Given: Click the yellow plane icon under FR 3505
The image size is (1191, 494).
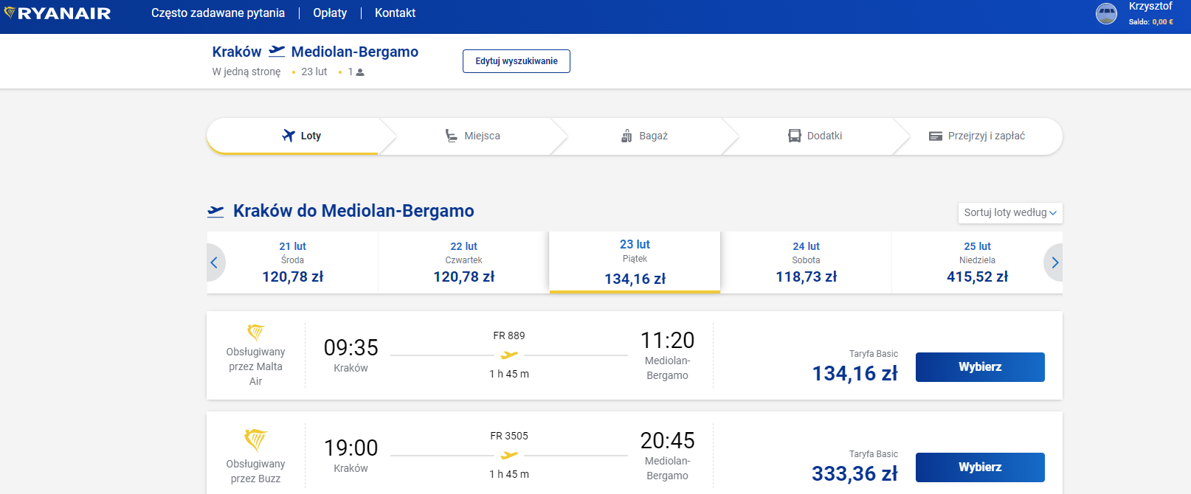Looking at the screenshot, I should [x=509, y=455].
